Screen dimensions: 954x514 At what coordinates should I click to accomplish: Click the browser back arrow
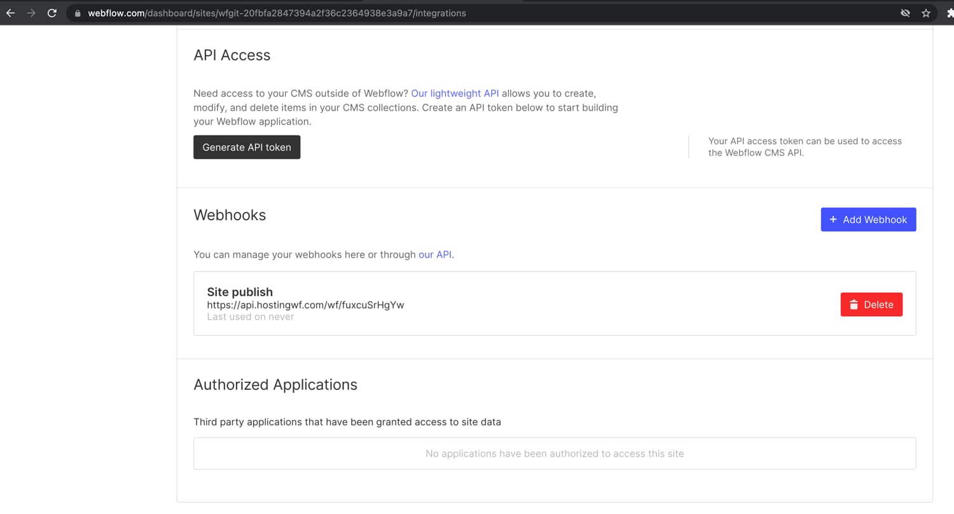tap(10, 13)
